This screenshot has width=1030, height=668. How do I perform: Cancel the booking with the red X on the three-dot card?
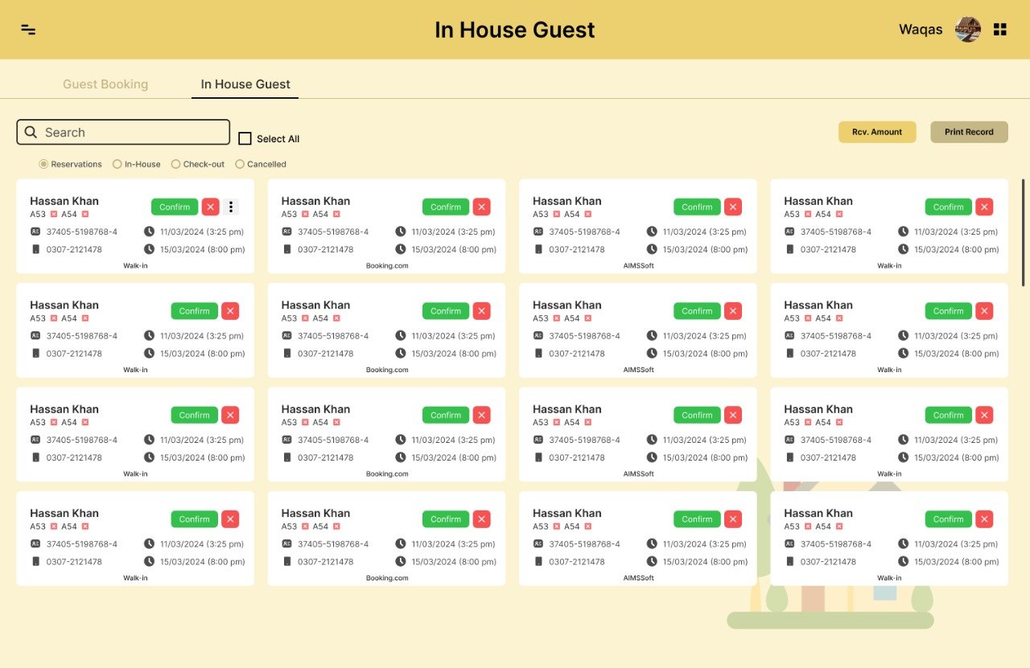[x=211, y=207]
